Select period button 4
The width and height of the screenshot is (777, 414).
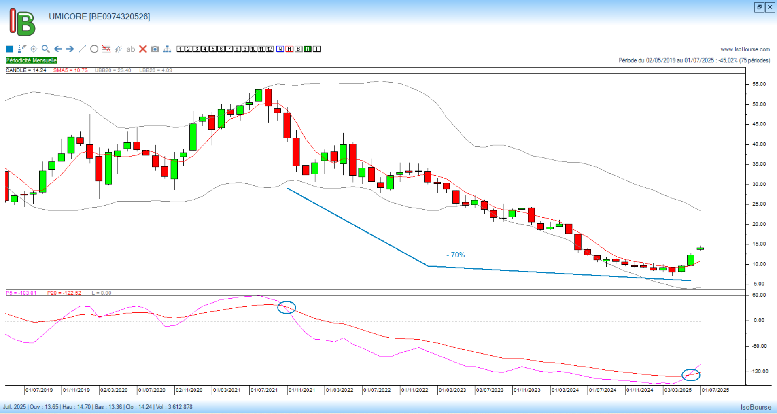pos(205,49)
